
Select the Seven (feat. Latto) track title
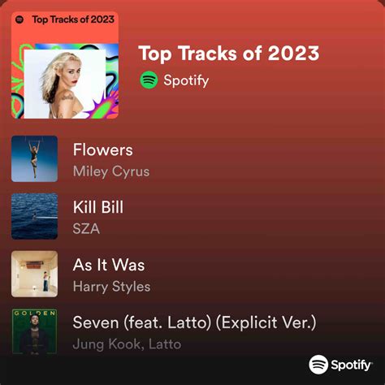point(194,322)
